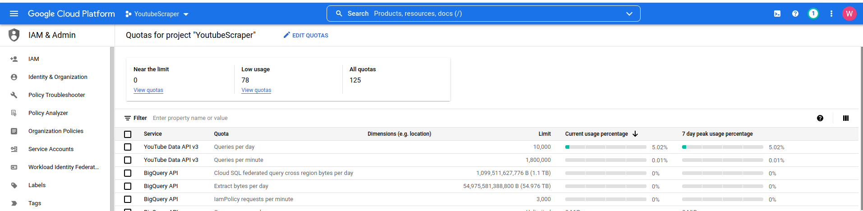
Task: Open Service Accounts in sidebar
Action: pyautogui.click(x=51, y=149)
